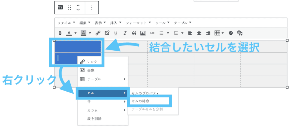The width and height of the screenshot is (293, 128).
Task: Apply text color with the A icon
Action: point(69,33)
